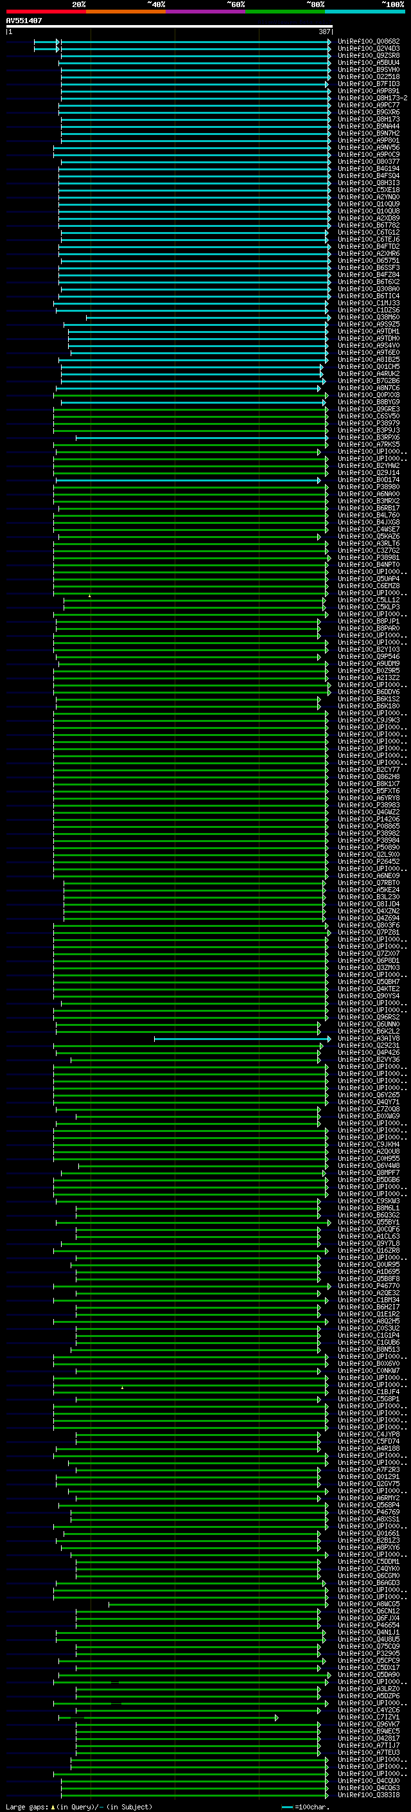Select label UniRef100_P14206

pos(368,820)
